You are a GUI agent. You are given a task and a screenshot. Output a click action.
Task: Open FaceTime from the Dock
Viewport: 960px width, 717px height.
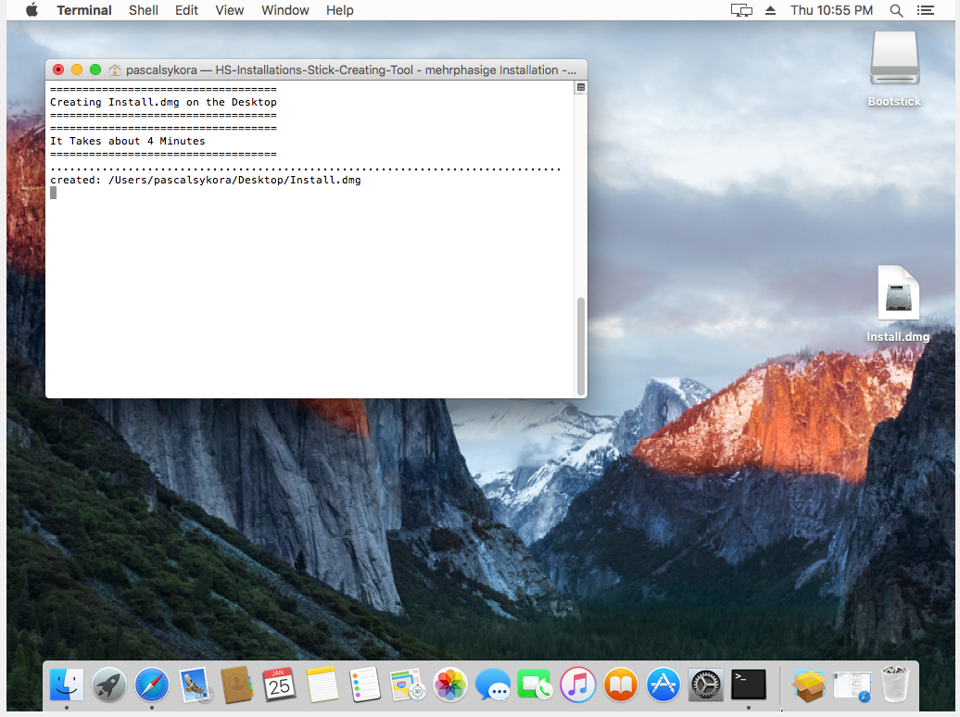tap(535, 684)
